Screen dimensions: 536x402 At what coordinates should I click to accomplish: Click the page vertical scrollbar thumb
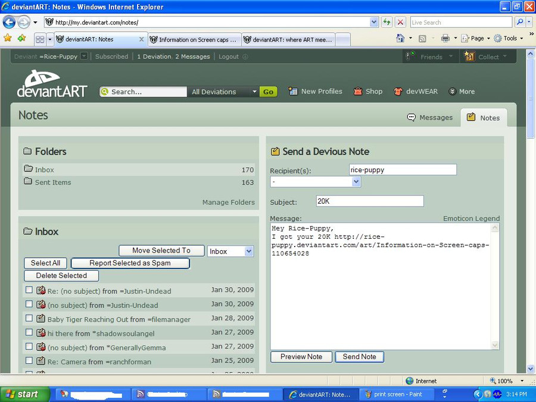point(530,98)
